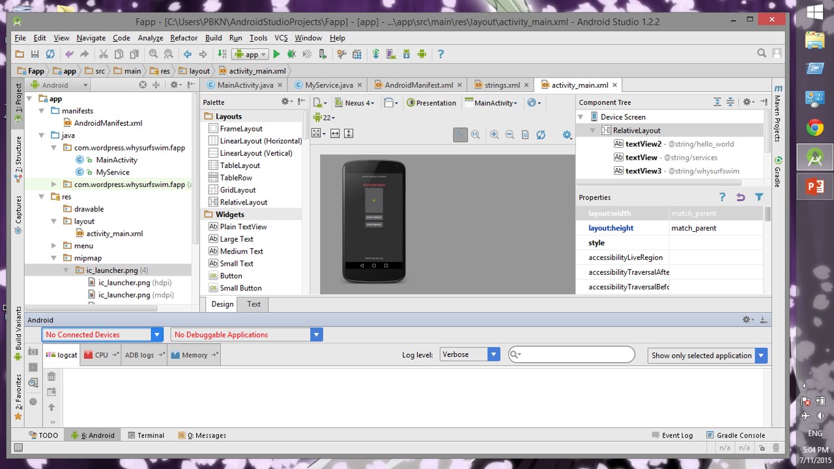834x469 pixels.
Task: Open the SDK Manager toolbar icon
Action: (406, 54)
